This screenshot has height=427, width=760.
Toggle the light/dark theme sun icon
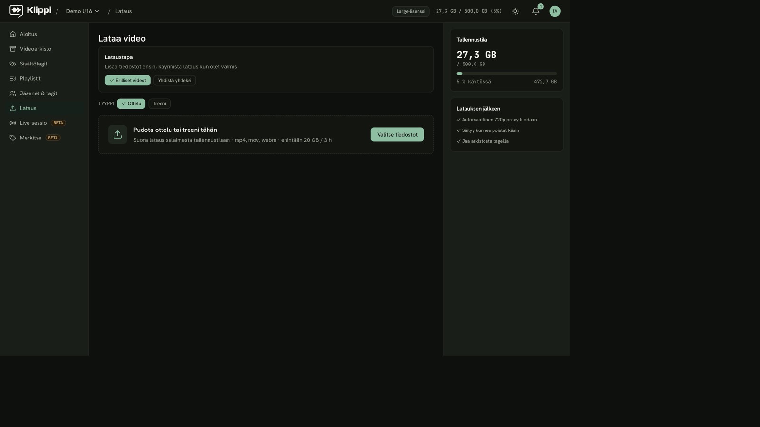pos(515,11)
